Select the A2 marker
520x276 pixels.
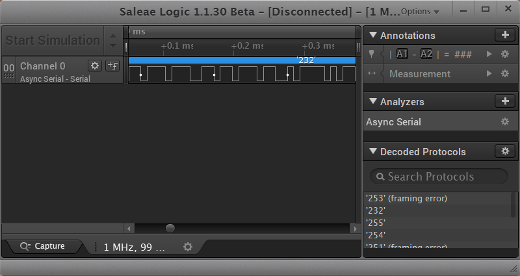(x=426, y=54)
